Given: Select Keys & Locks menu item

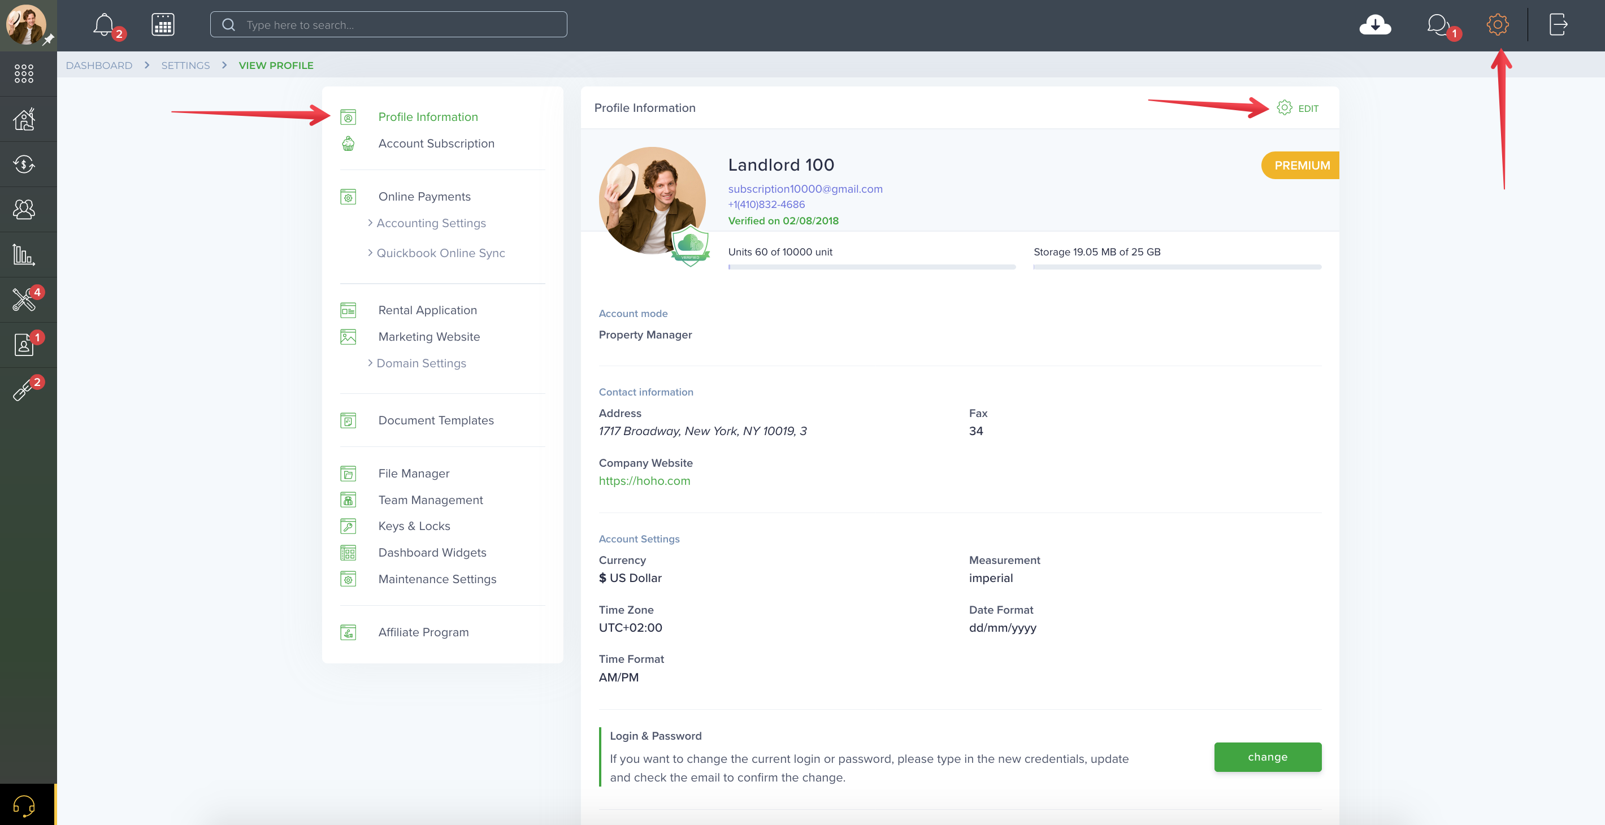Looking at the screenshot, I should pos(414,527).
